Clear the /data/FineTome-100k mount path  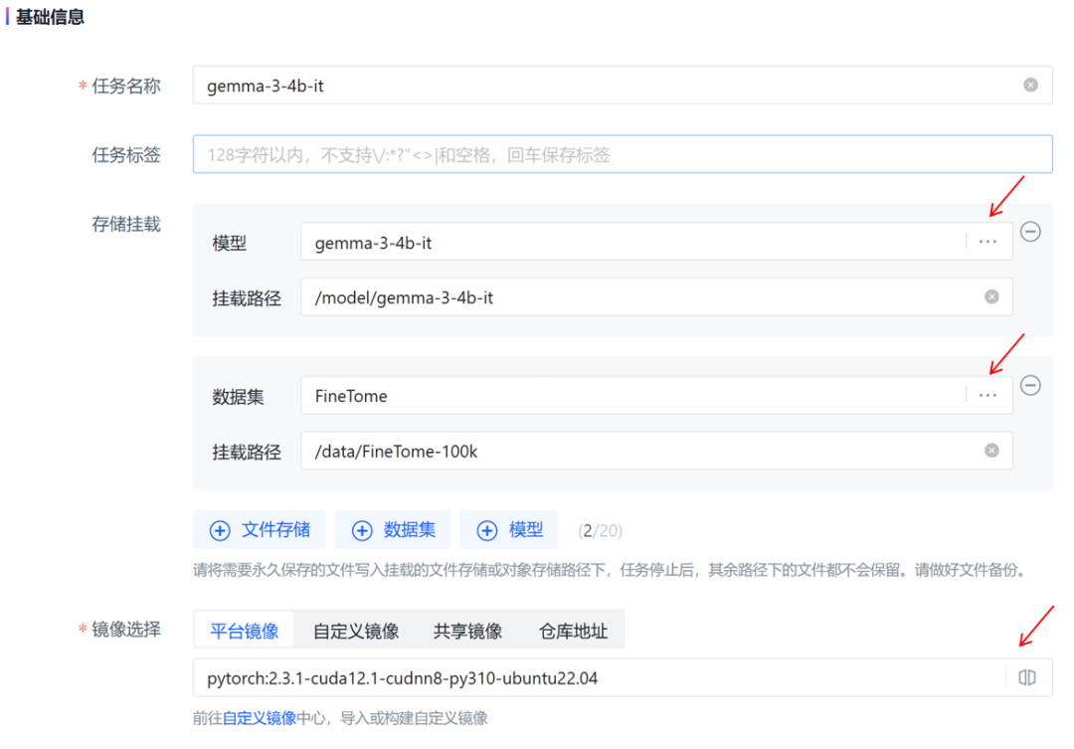(991, 450)
